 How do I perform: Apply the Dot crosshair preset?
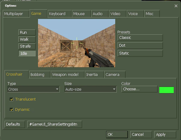click(140, 45)
